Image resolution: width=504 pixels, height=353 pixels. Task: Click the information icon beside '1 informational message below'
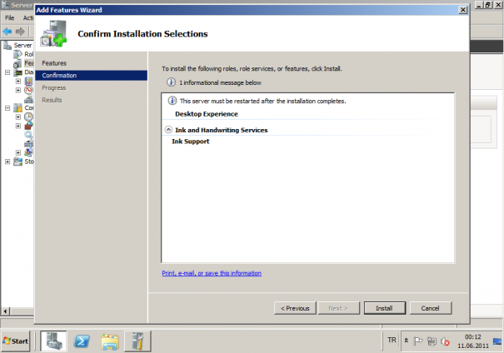pyautogui.click(x=171, y=82)
